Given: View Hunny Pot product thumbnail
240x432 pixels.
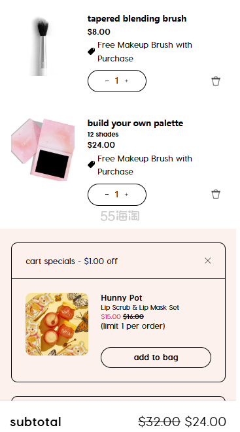Looking at the screenshot, I should click(x=57, y=324).
